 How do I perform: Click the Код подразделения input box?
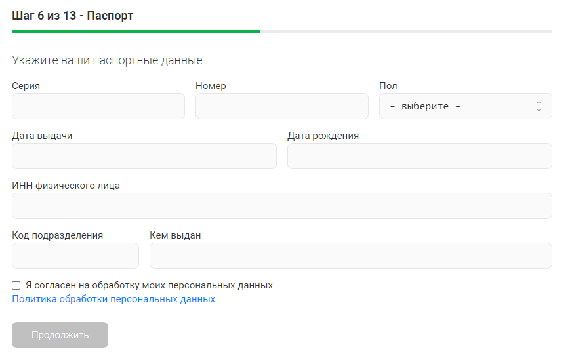click(x=75, y=256)
